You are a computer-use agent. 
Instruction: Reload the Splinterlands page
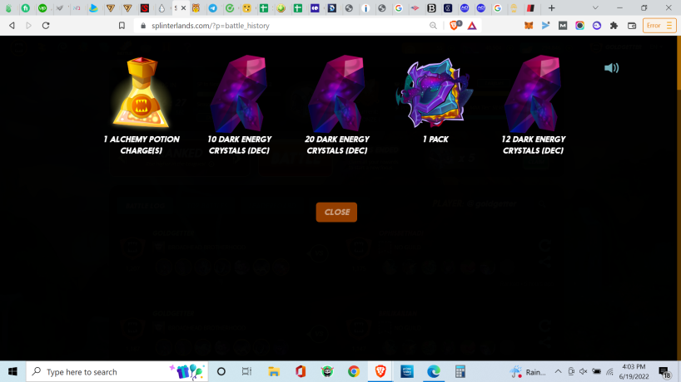click(46, 26)
